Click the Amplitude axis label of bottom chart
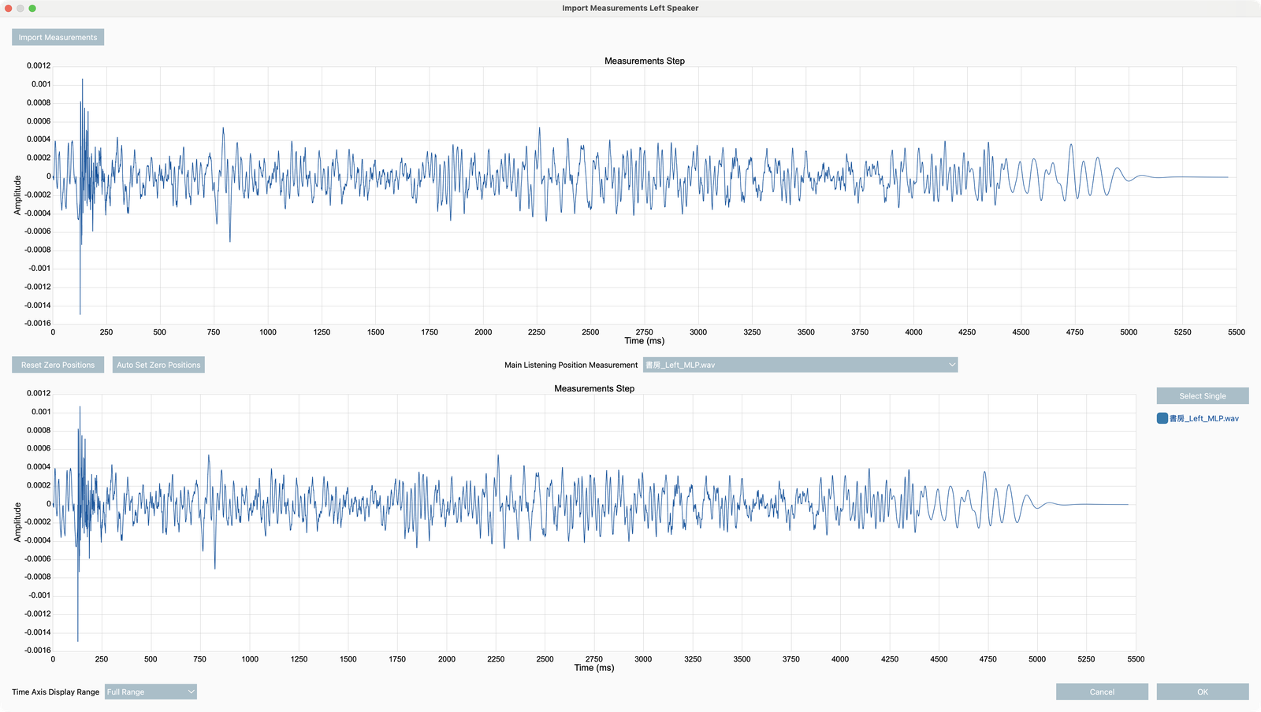Image resolution: width=1261 pixels, height=712 pixels. pos(17,522)
